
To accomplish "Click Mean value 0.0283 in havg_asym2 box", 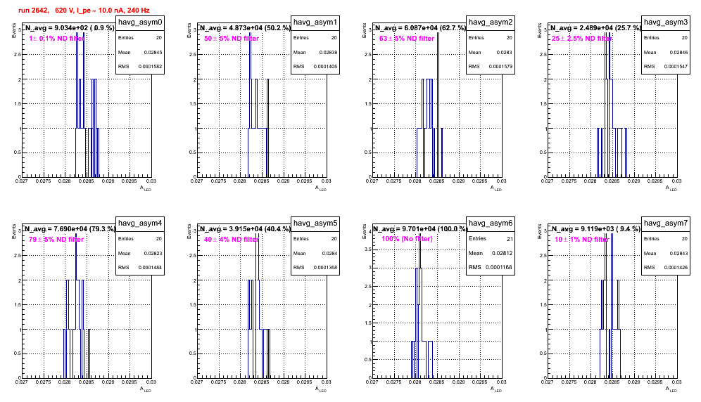I will click(x=505, y=53).
